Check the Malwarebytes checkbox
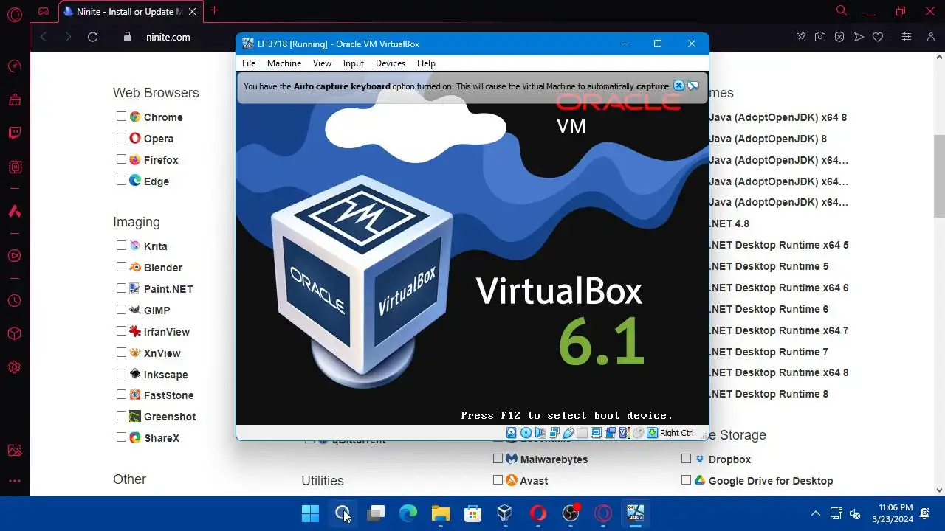Image resolution: width=945 pixels, height=531 pixels. pyautogui.click(x=498, y=459)
